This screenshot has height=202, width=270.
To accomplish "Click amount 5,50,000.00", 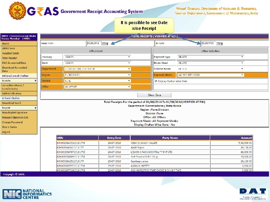I will 245,143.
